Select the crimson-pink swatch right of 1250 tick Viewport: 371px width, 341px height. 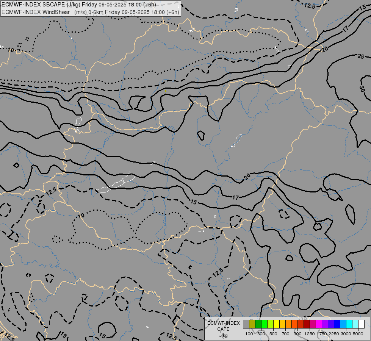313,324
